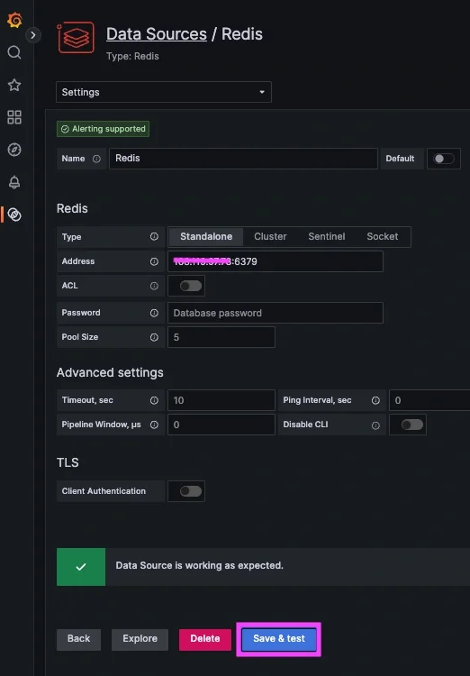
Task: Expand the sidebar with the chevron button
Action: coord(33,35)
